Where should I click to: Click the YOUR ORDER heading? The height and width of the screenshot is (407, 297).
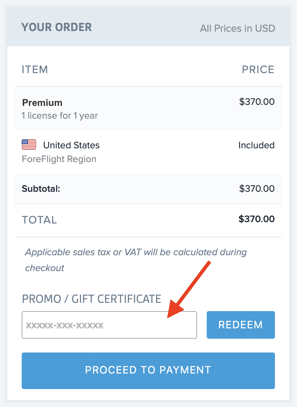coord(57,27)
